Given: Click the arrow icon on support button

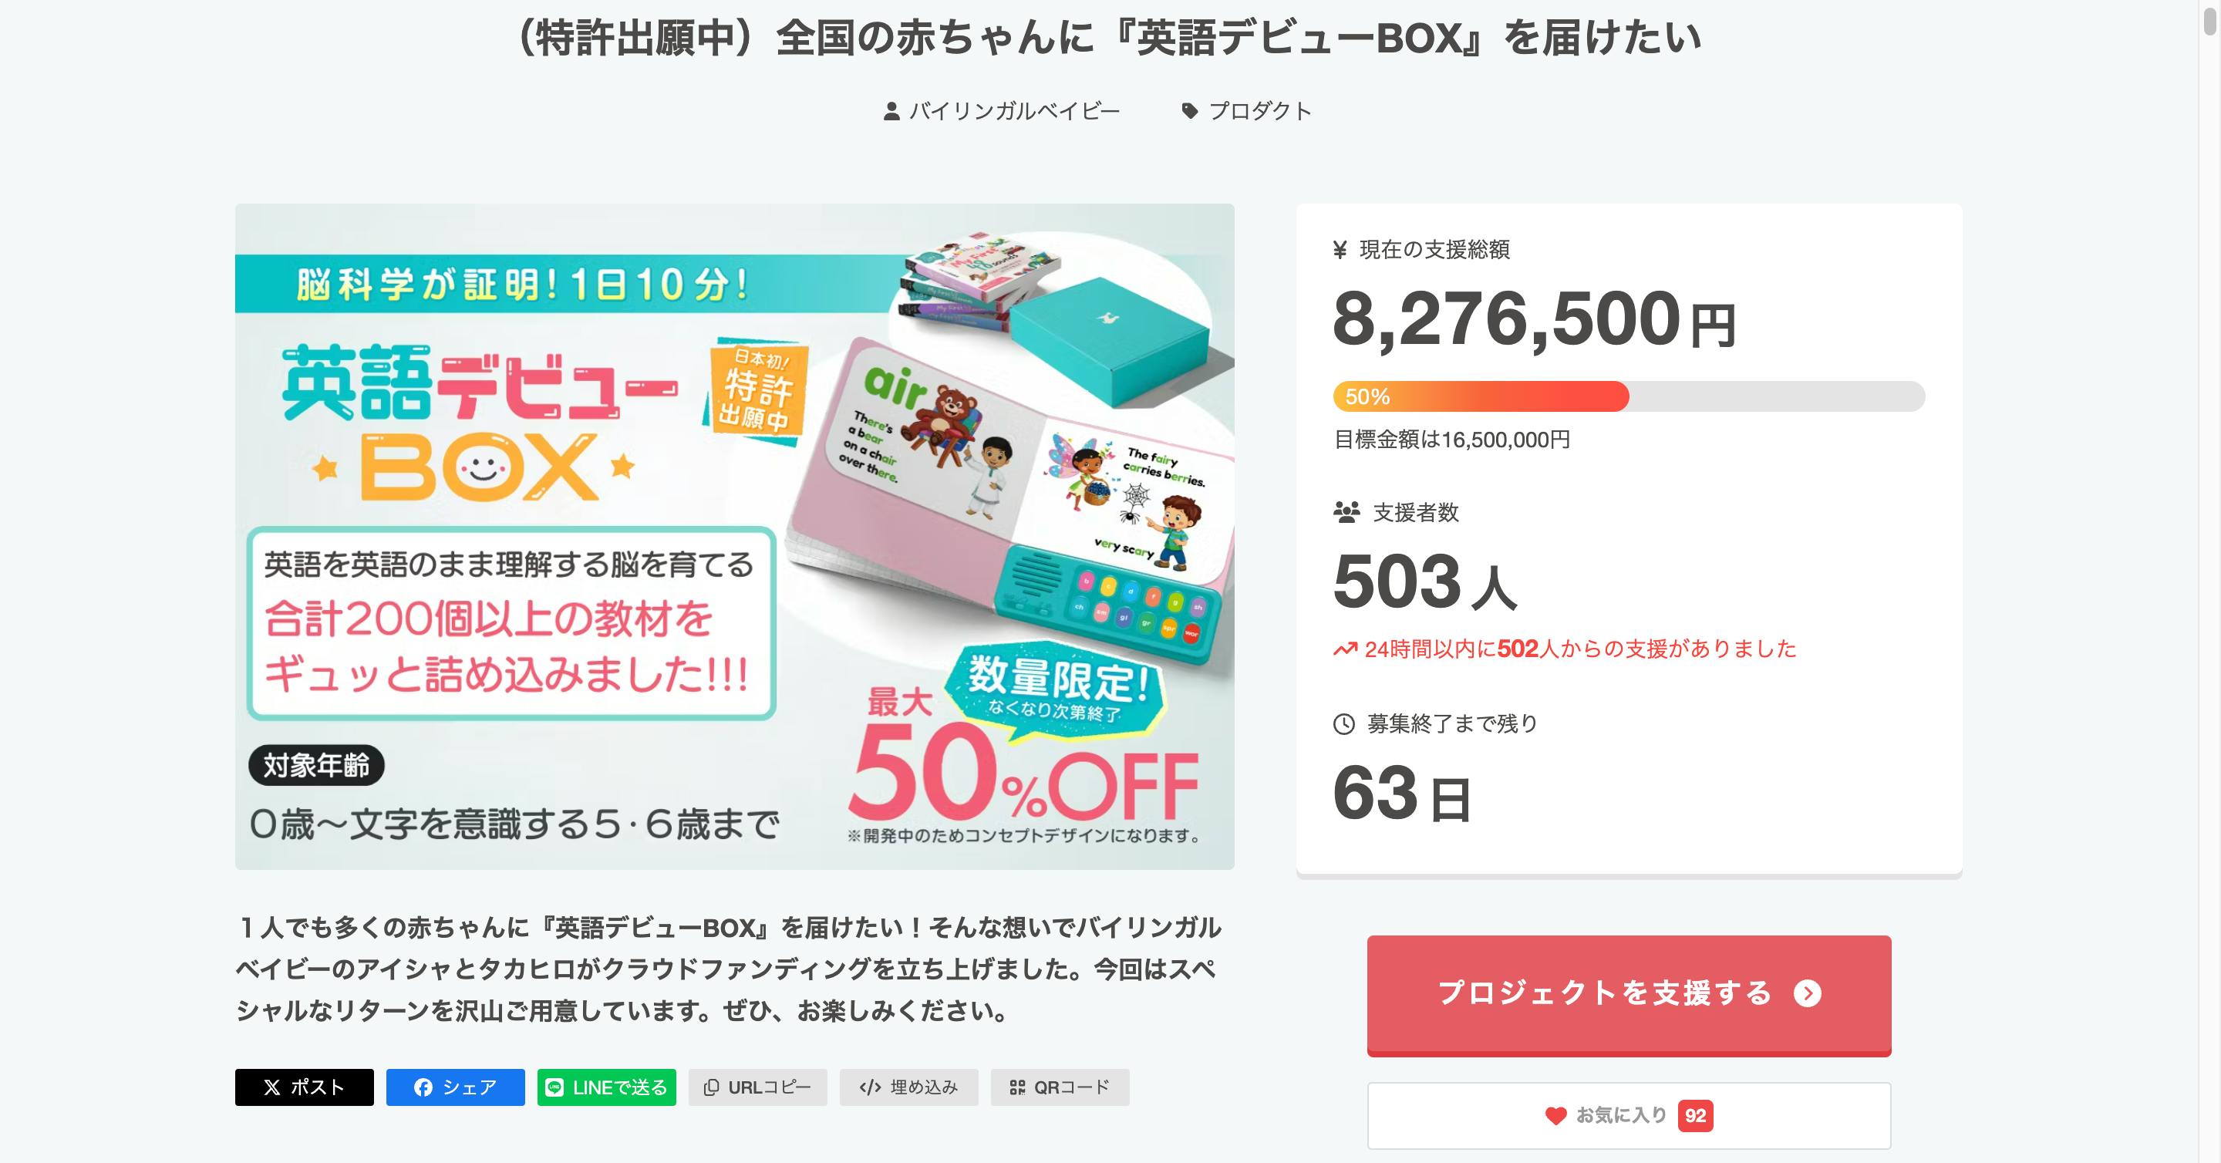Looking at the screenshot, I should [x=1807, y=993].
